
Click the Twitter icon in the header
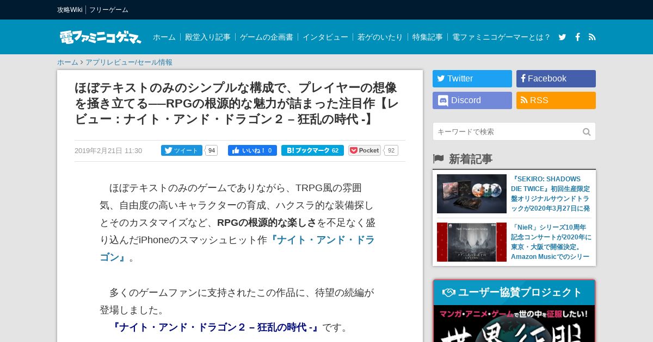(x=563, y=37)
